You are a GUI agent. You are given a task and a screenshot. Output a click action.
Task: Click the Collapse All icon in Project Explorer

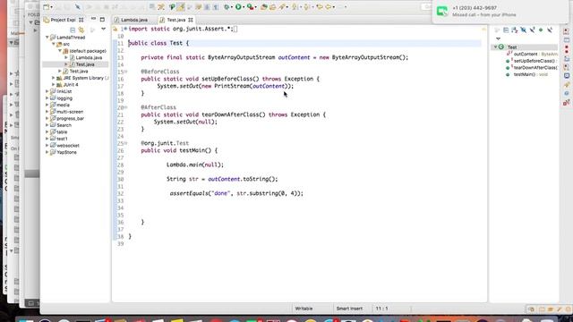point(73,30)
